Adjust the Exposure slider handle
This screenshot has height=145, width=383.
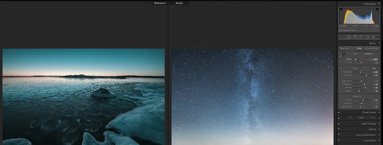pos(360,72)
